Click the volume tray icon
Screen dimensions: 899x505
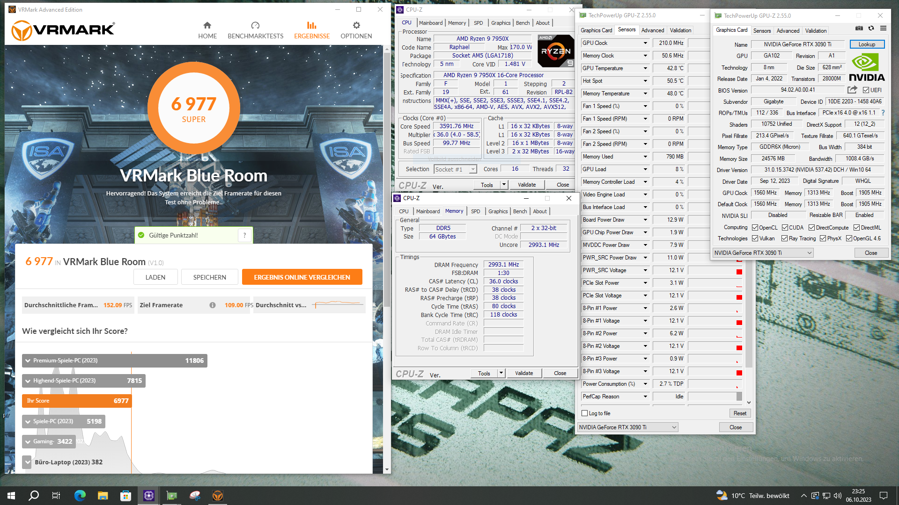pos(838,496)
